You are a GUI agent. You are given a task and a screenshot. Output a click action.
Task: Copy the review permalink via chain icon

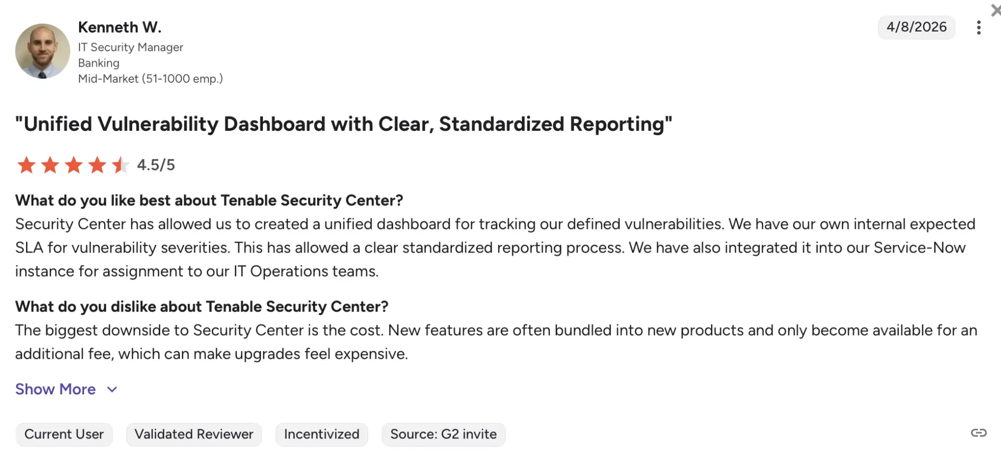pos(978,433)
